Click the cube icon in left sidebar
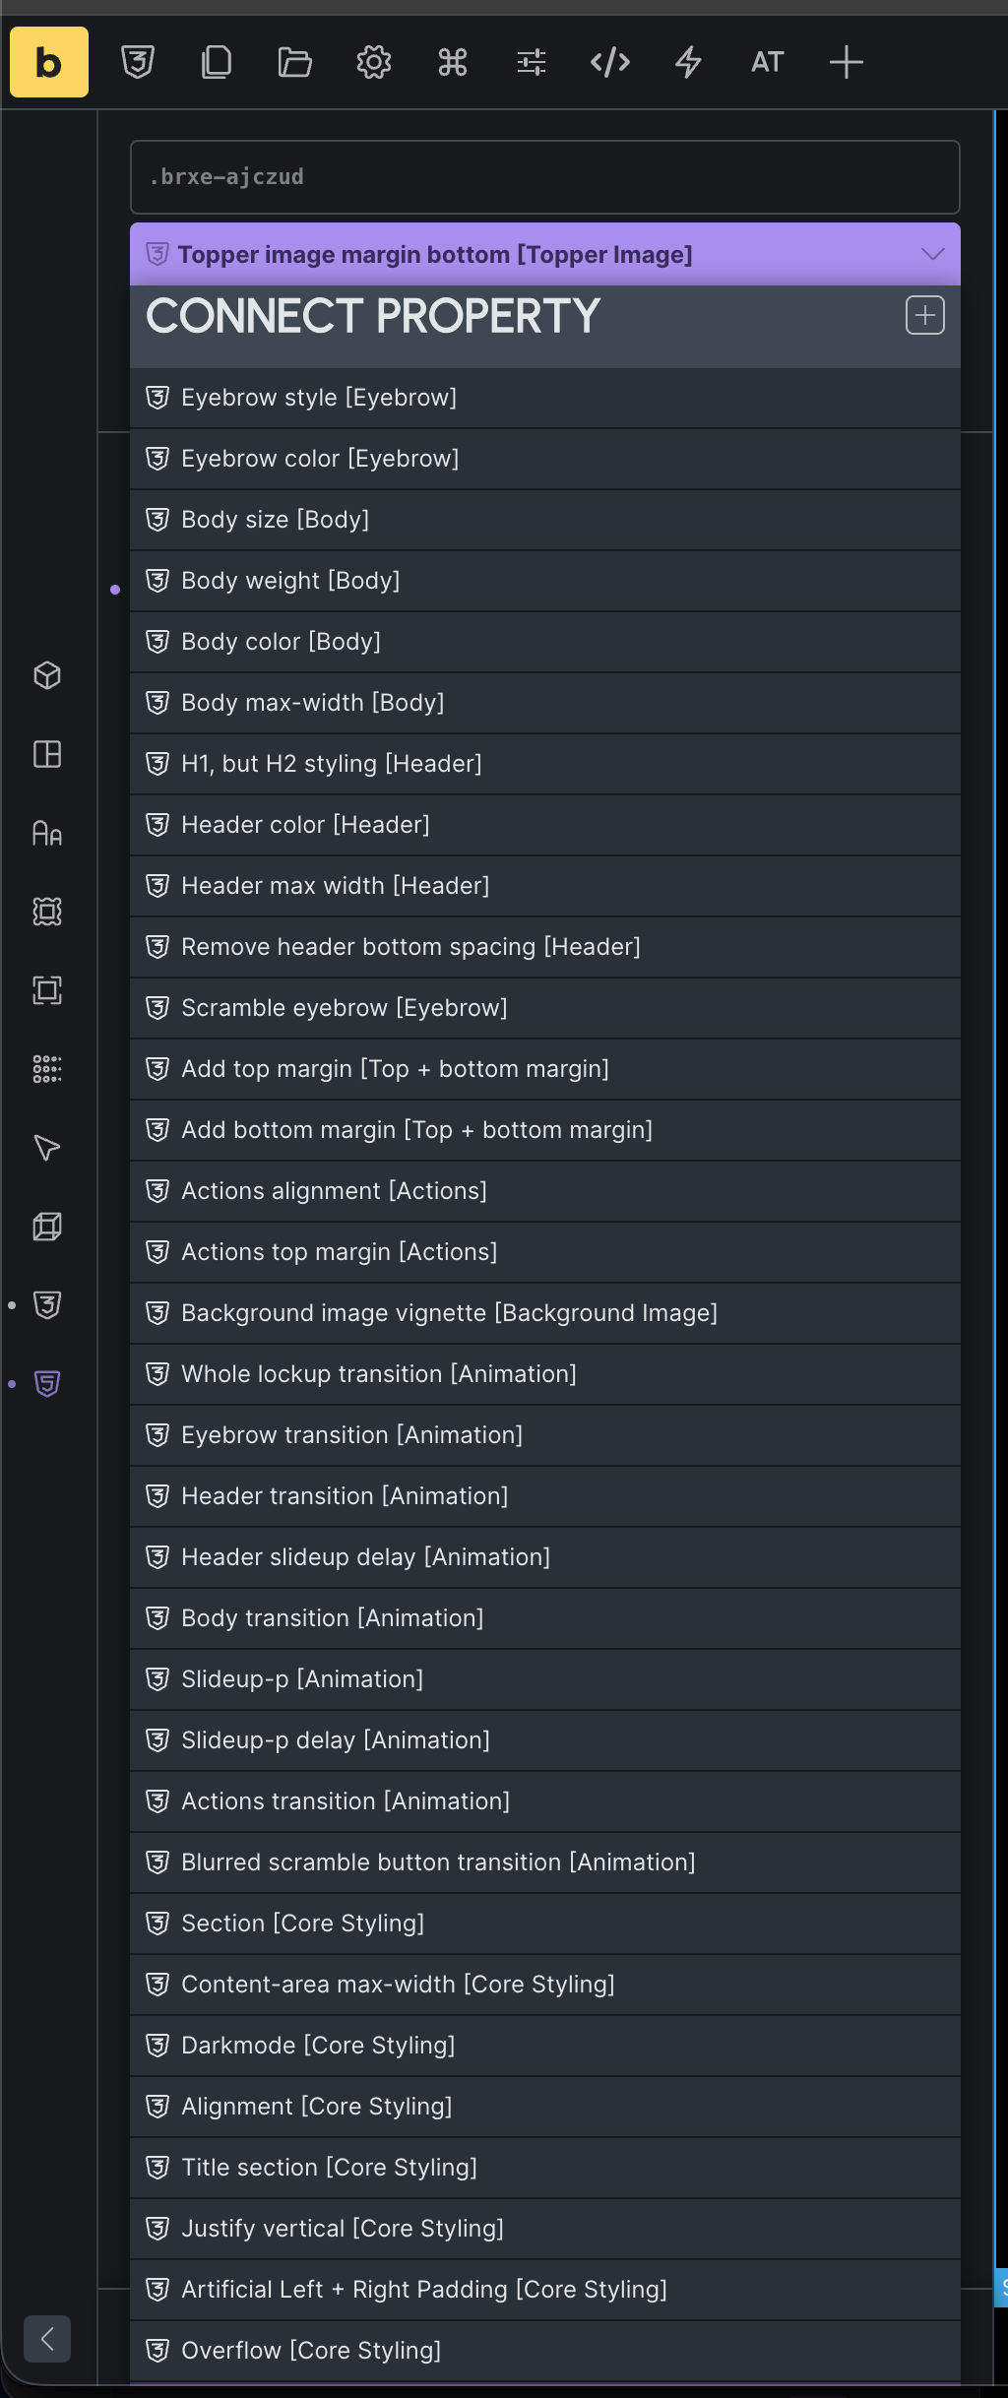Image resolution: width=1008 pixels, height=2398 pixels. point(47,675)
